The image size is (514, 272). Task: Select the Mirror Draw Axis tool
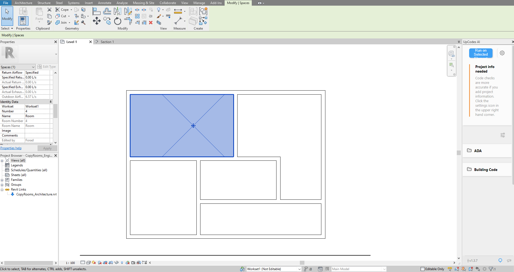pyautogui.click(x=128, y=11)
